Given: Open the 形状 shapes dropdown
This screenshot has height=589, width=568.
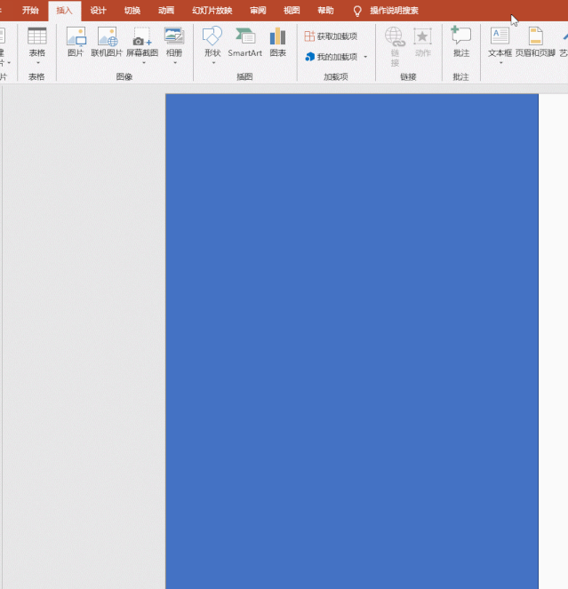Looking at the screenshot, I should coord(212,62).
